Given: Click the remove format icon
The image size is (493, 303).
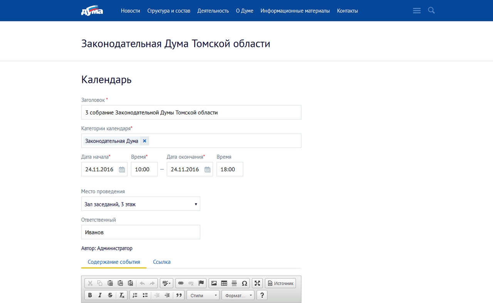Looking at the screenshot, I should coord(121,295).
